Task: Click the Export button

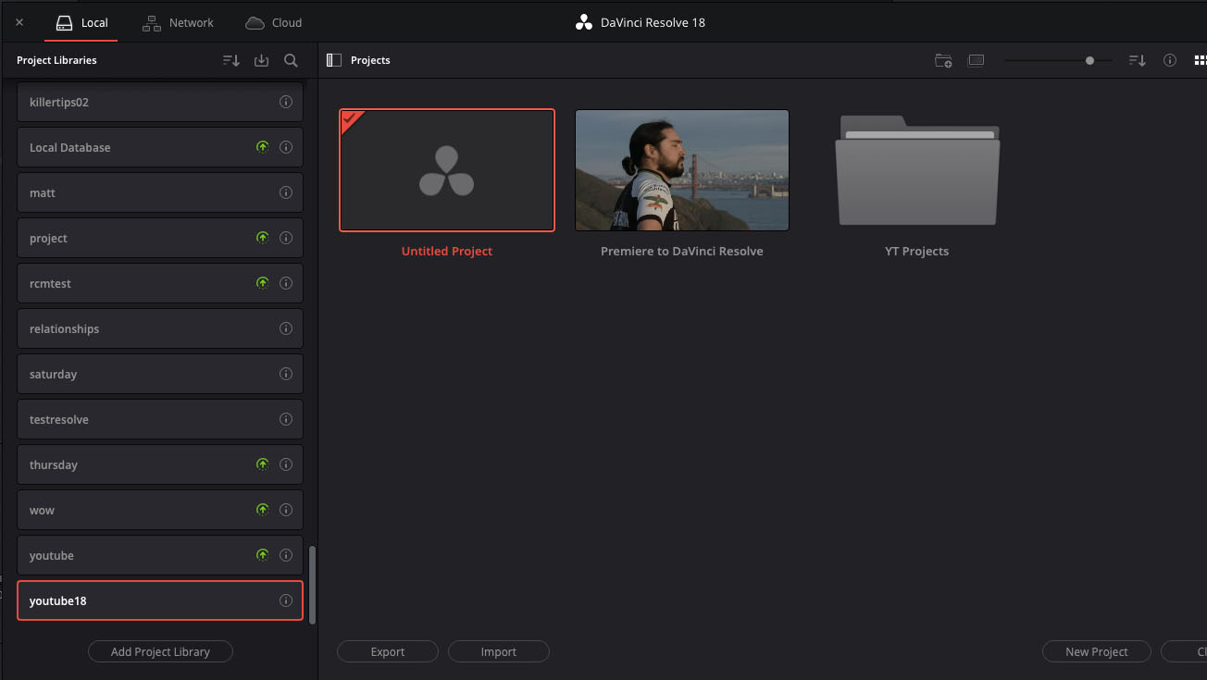Action: click(x=388, y=651)
